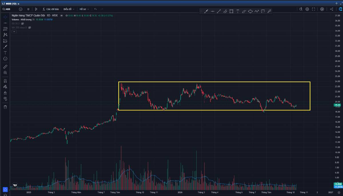This screenshot has height=196, width=343.
Task: Toggle hide all drawings eye icon
Action: pos(5,99)
